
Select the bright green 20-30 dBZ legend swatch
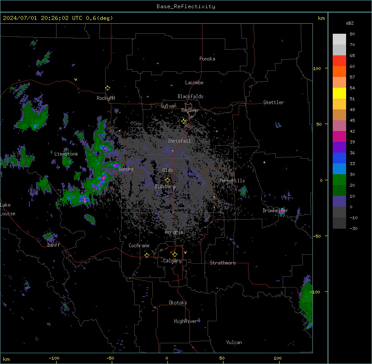(339, 180)
